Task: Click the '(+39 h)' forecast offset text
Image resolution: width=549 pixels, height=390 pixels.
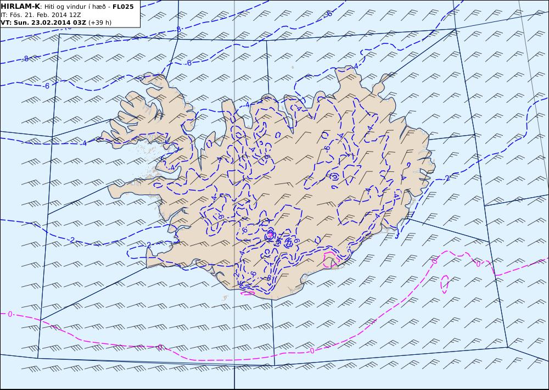Action: pos(100,23)
